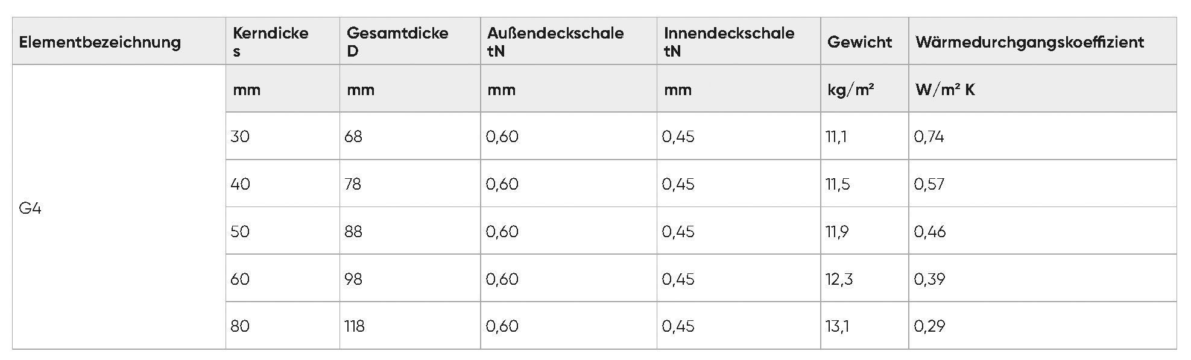Screen dimensions: 1191x360
Task: Select the weight value 13,1
Action: tap(838, 326)
